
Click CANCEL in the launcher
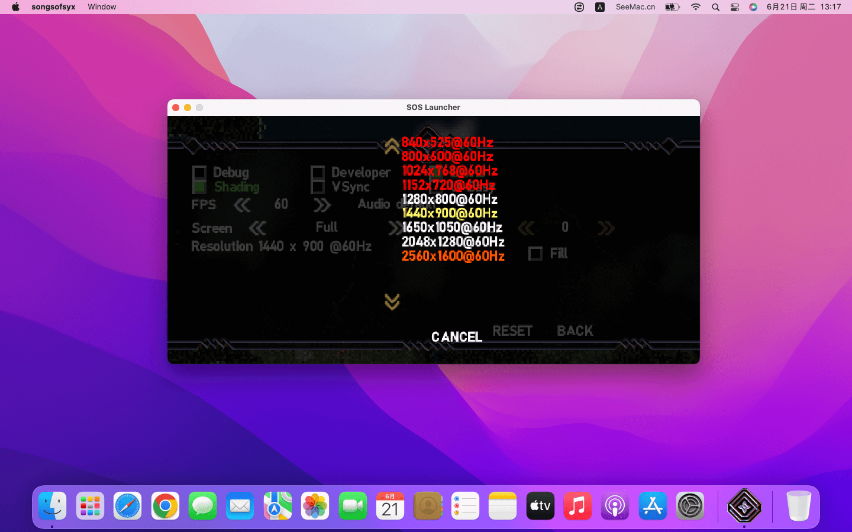457,337
